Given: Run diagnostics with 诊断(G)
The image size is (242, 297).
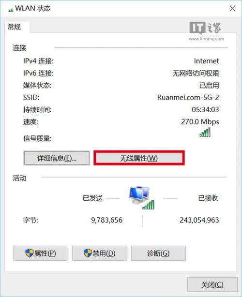Looking at the screenshot, I should click(x=158, y=253).
